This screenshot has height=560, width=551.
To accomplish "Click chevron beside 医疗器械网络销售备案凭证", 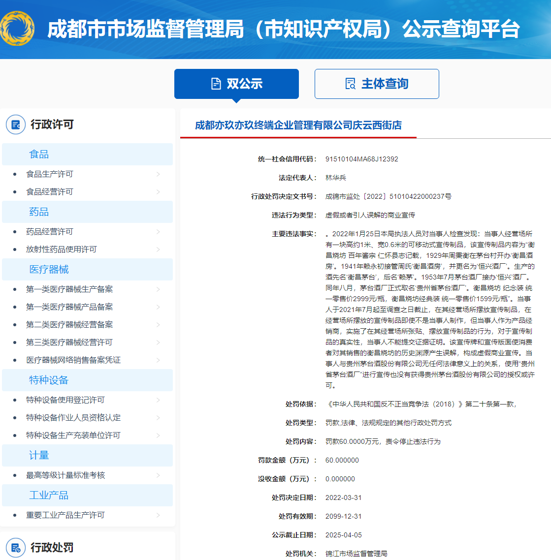I will (x=158, y=360).
